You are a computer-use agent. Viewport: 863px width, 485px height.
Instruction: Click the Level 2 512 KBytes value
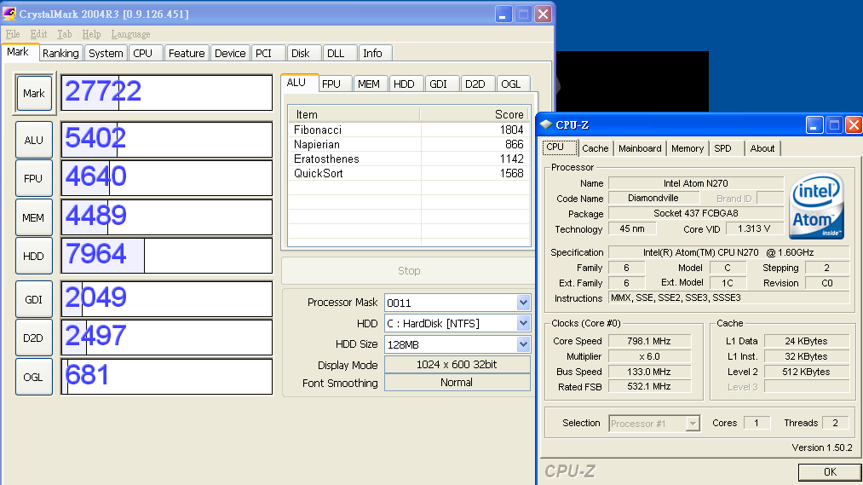coord(806,372)
